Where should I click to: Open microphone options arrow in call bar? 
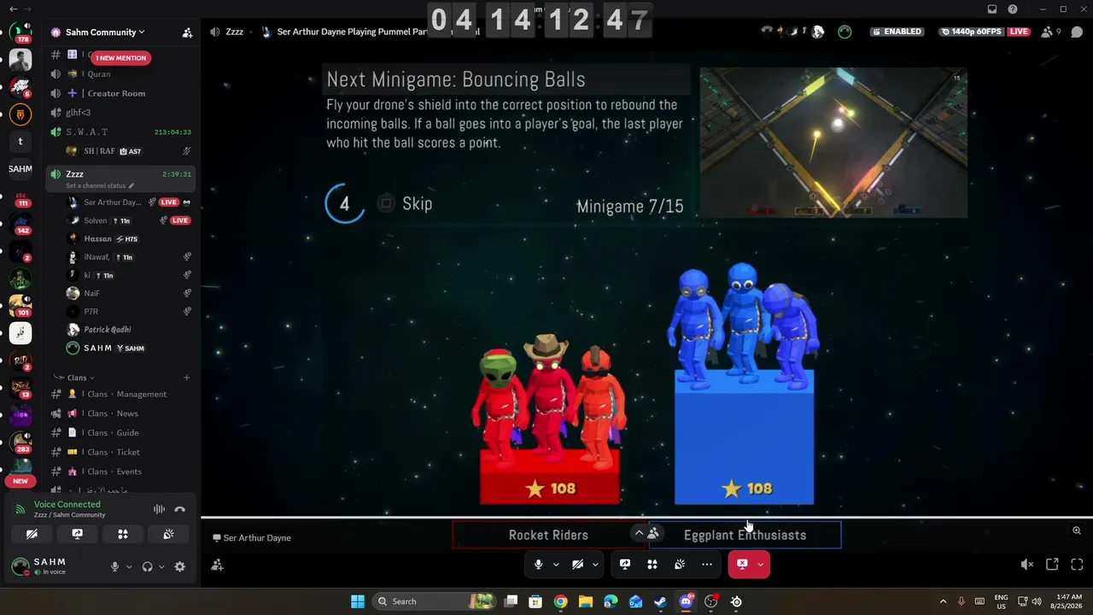556,564
